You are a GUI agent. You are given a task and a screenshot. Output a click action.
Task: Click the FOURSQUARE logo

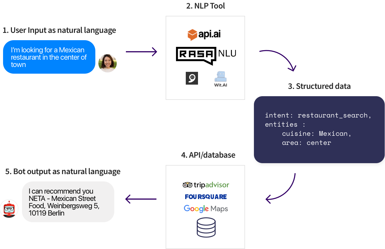[x=206, y=197]
